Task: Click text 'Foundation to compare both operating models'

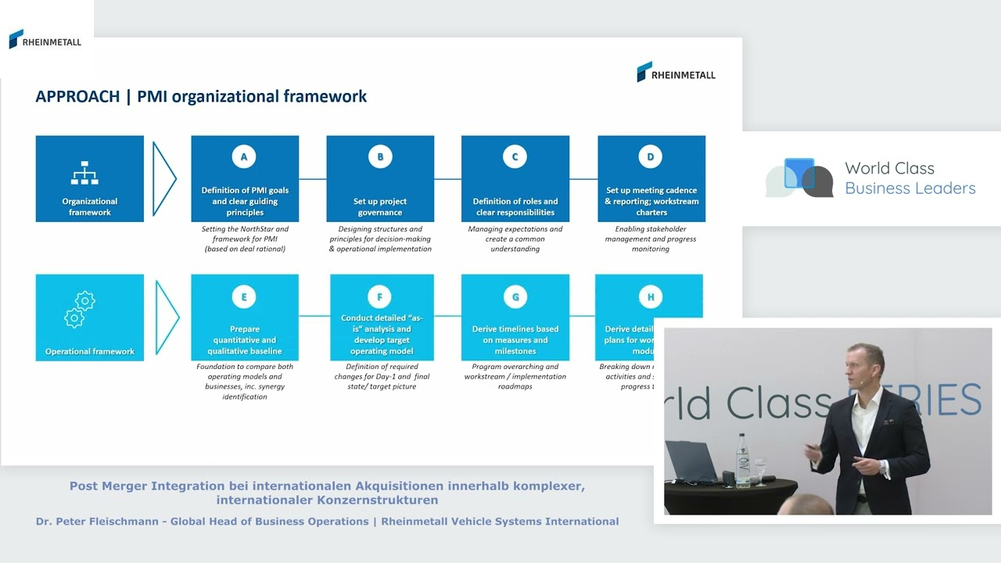Action: [x=245, y=382]
